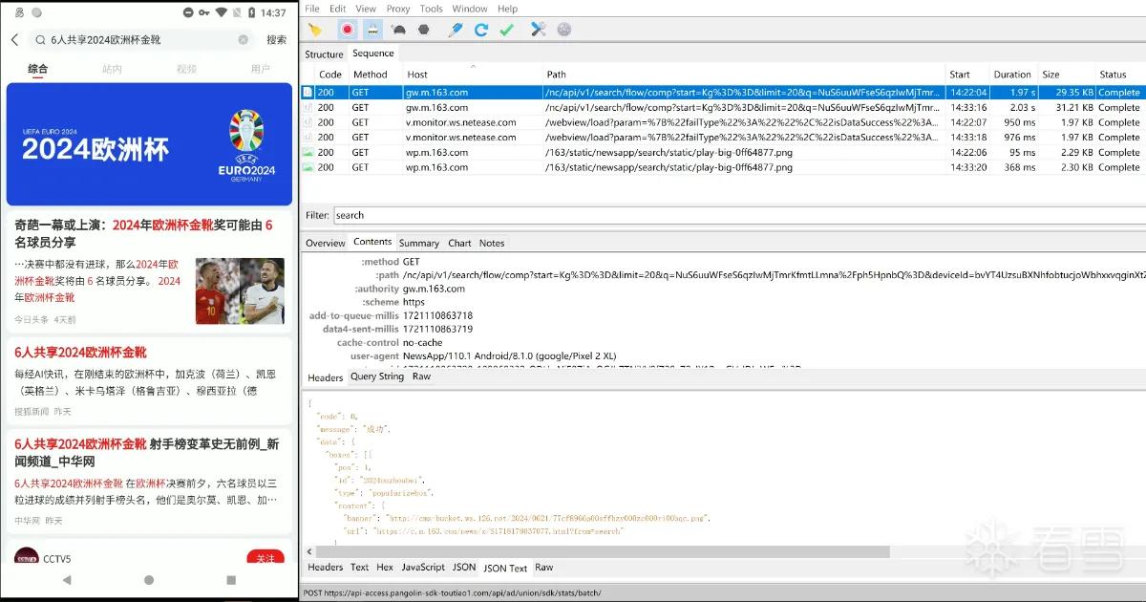Click the blue repeat request arrow
Screen dimensions: 1146x602
tap(481, 30)
